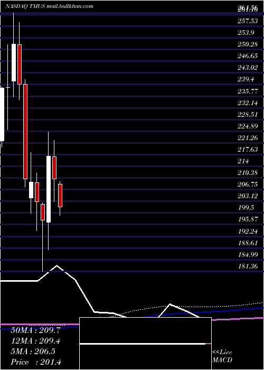This screenshot has height=370, width=264.
Task: Click the 232.14 price axis label
Action: pyautogui.click(x=248, y=103)
